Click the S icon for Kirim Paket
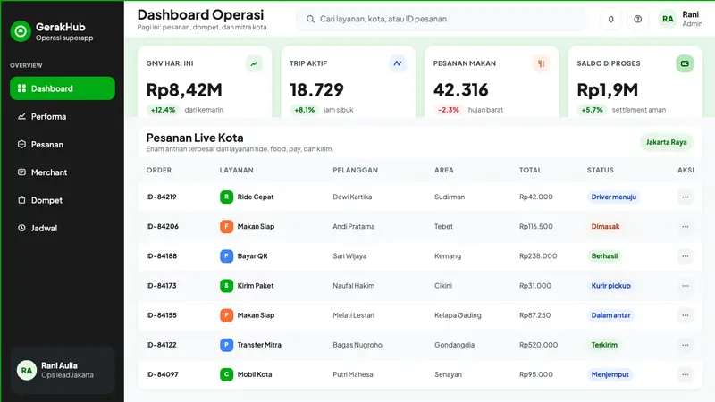The width and height of the screenshot is (715, 402). coord(226,286)
